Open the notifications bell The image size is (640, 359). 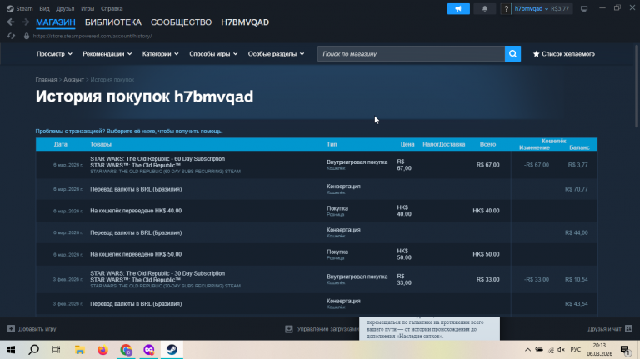point(484,8)
